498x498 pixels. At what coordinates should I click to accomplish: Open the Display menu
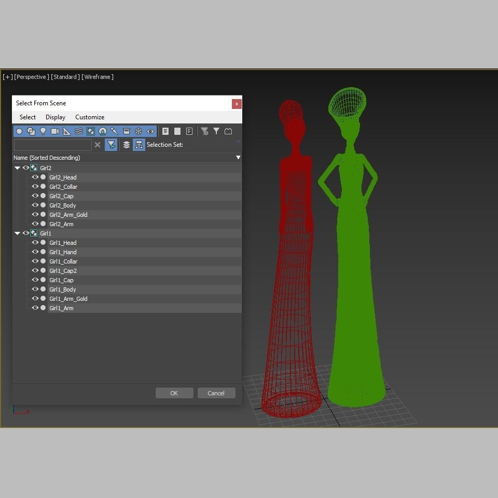[x=56, y=117]
